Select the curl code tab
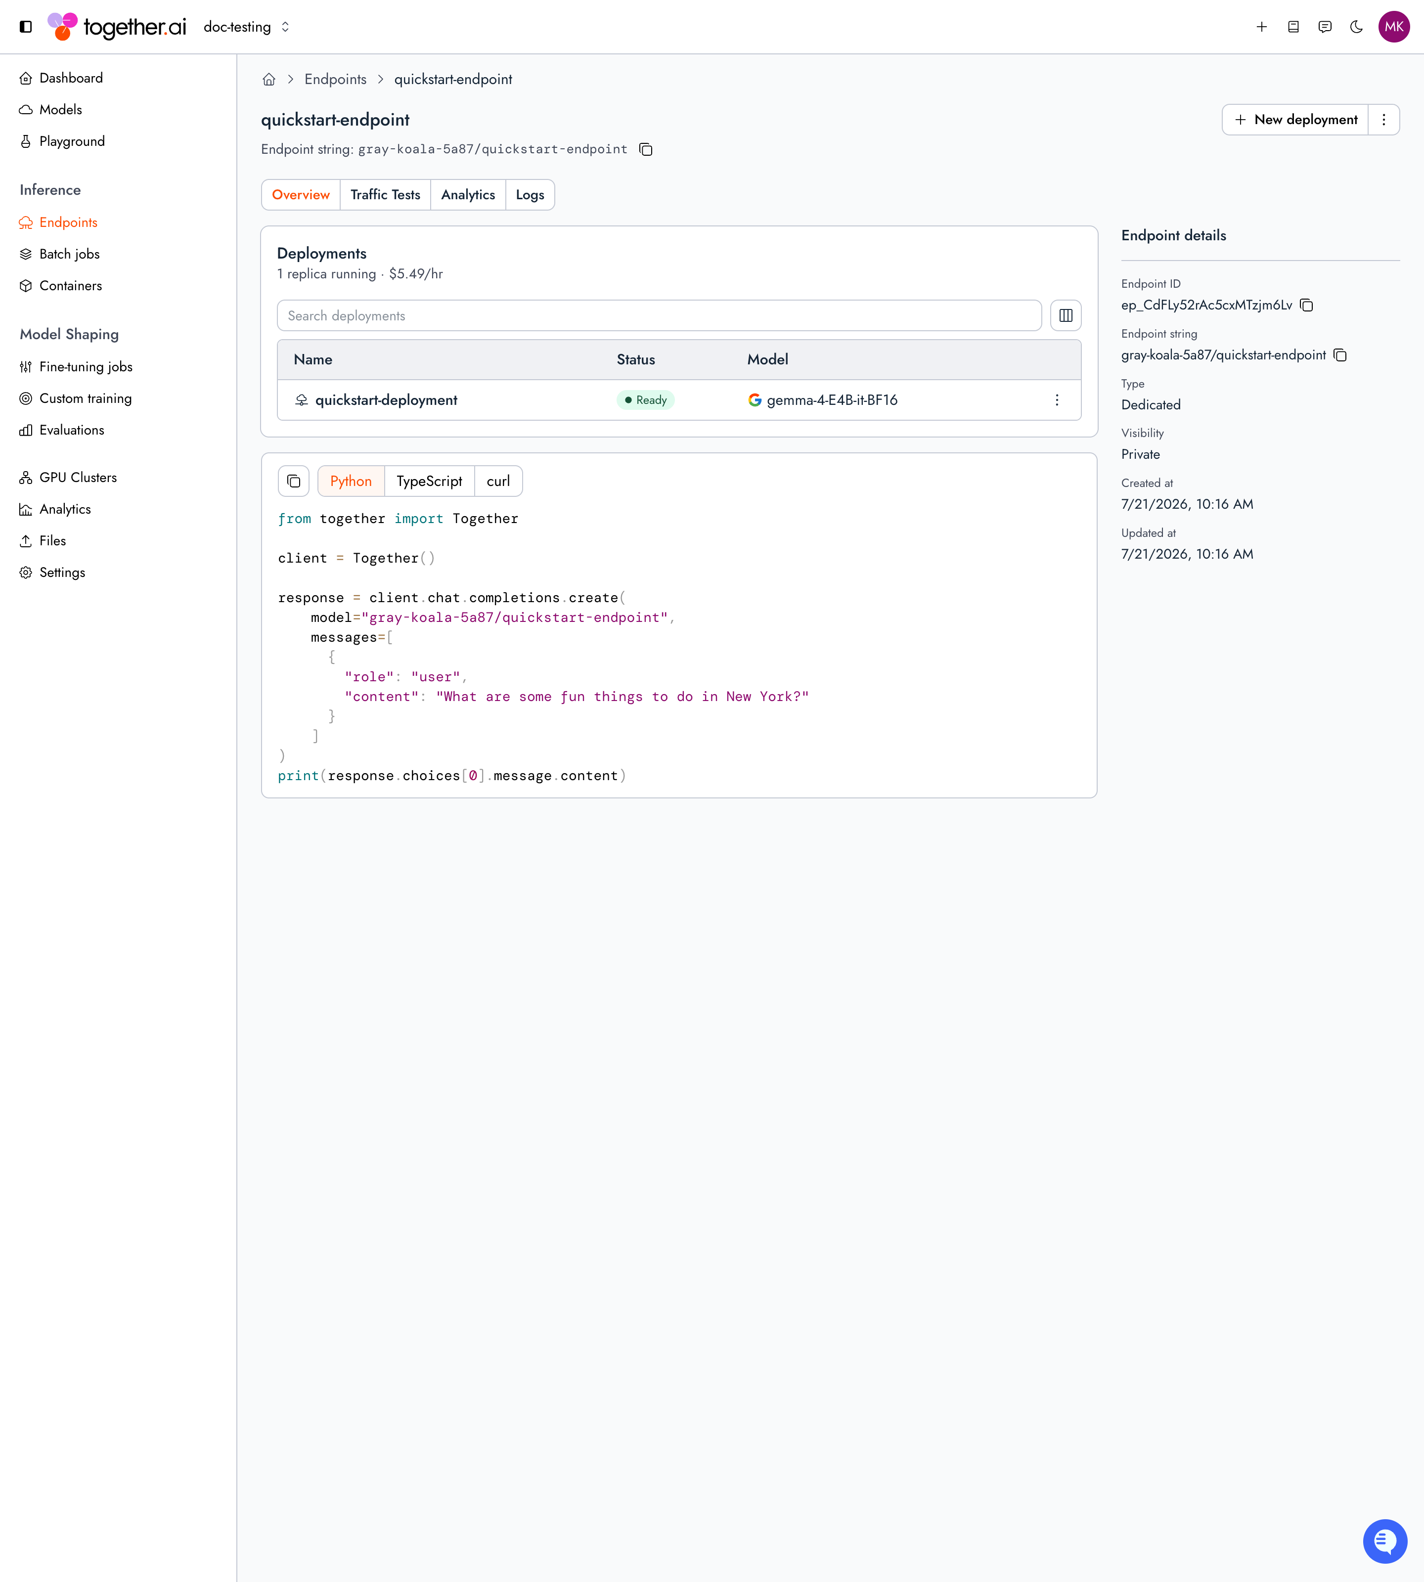Viewport: 1424px width, 1582px height. tap(498, 481)
